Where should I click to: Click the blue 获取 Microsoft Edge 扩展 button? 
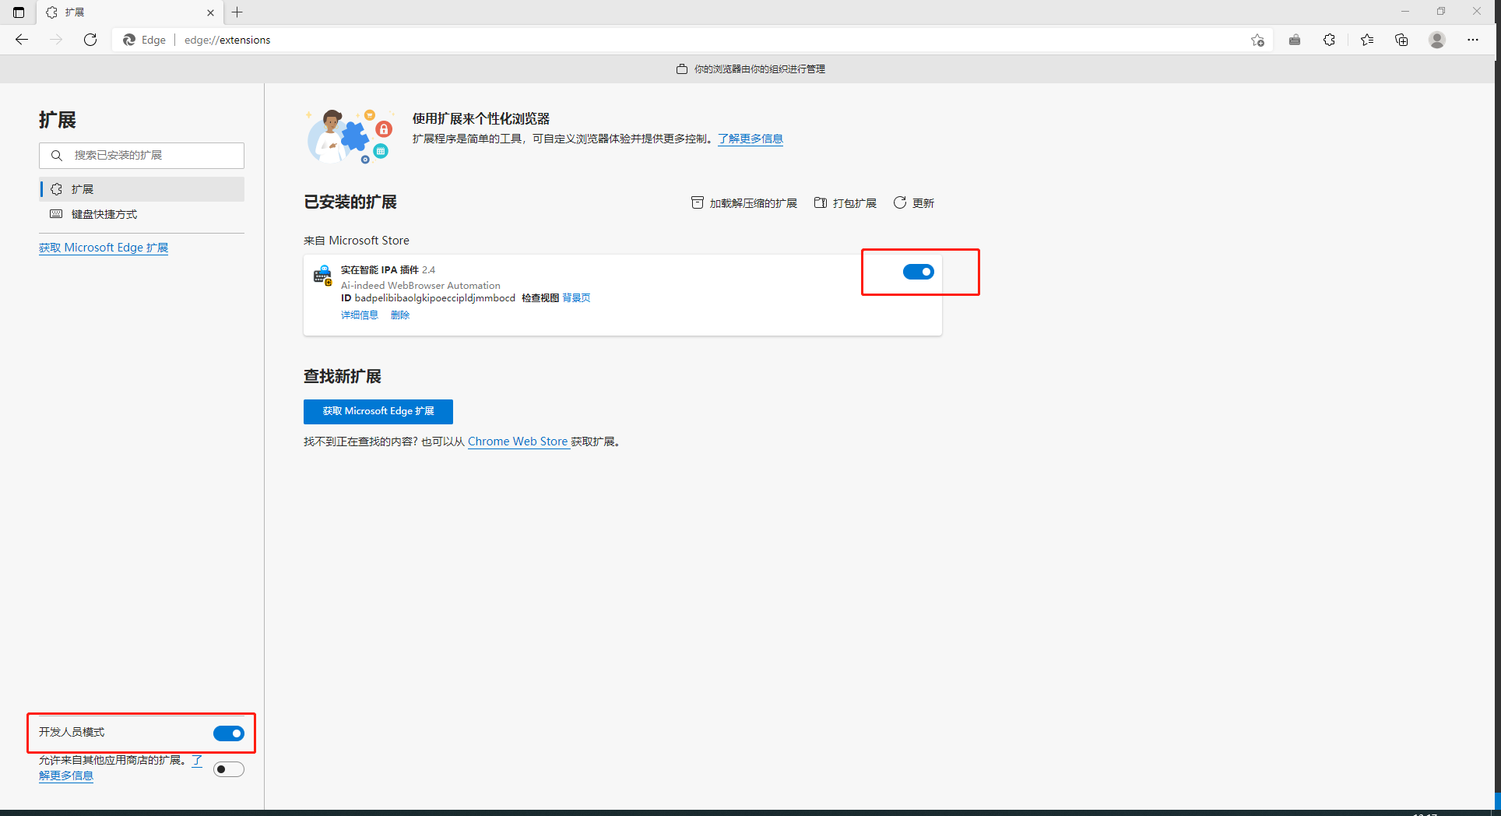point(378,411)
